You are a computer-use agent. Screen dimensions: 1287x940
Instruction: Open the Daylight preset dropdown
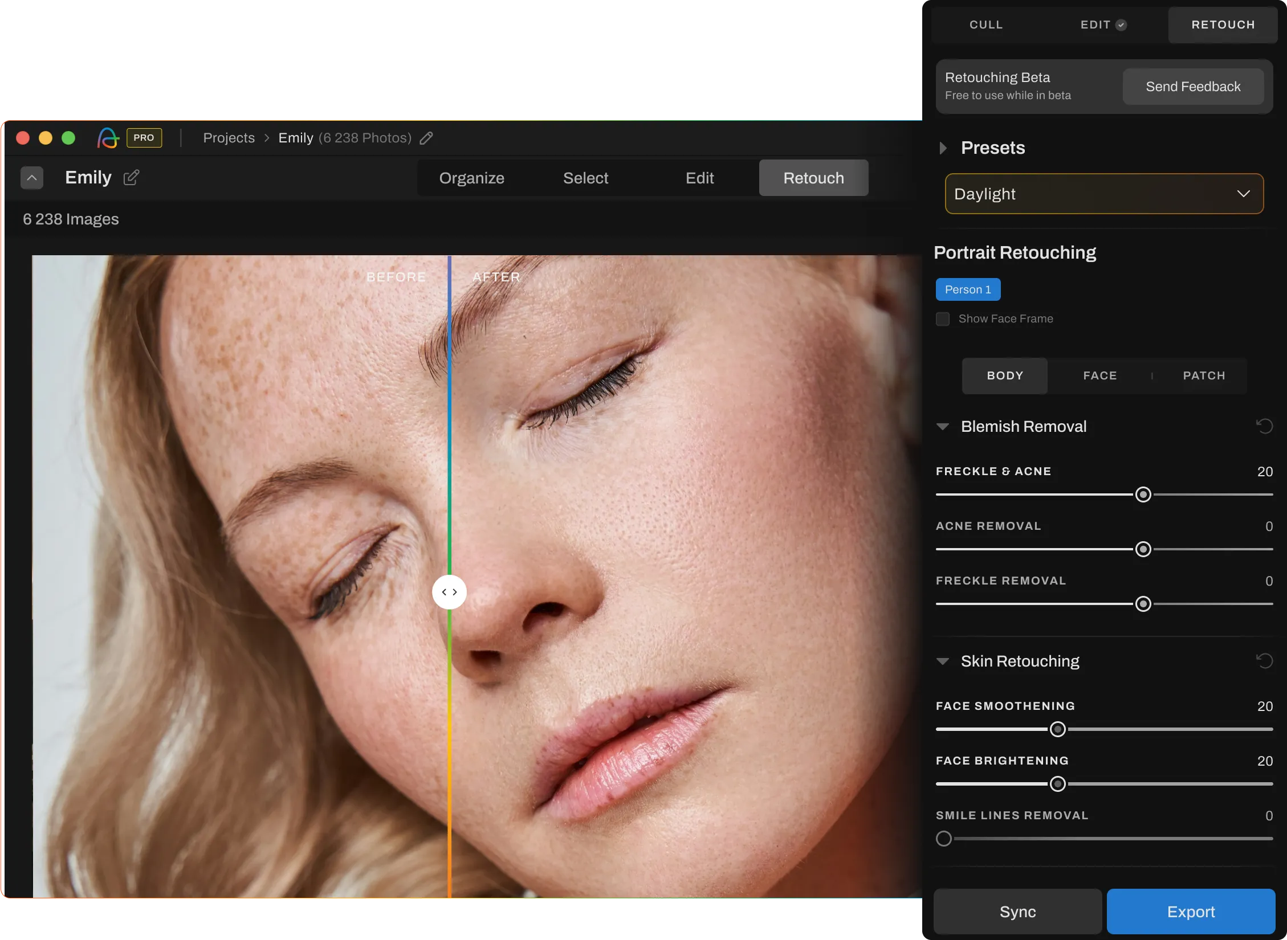pos(1103,194)
